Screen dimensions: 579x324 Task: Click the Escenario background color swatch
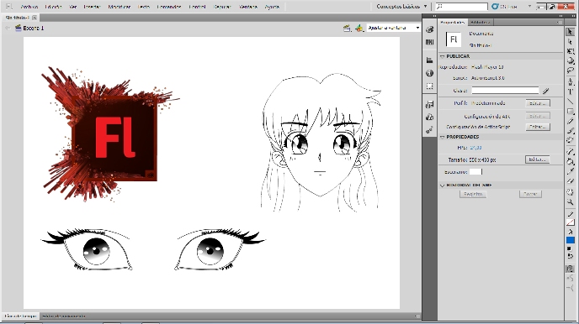pyautogui.click(x=475, y=172)
